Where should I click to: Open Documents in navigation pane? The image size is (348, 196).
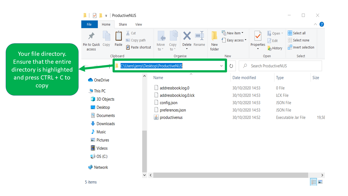pyautogui.click(x=103, y=115)
